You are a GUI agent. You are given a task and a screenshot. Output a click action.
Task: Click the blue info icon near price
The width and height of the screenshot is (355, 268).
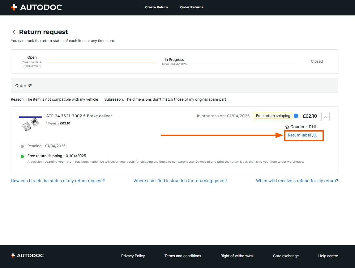(296, 116)
